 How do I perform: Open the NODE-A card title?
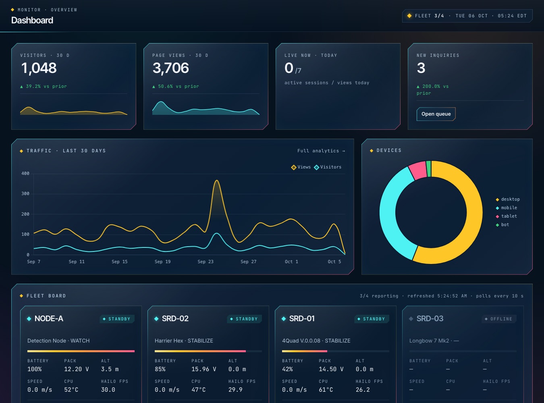point(49,319)
